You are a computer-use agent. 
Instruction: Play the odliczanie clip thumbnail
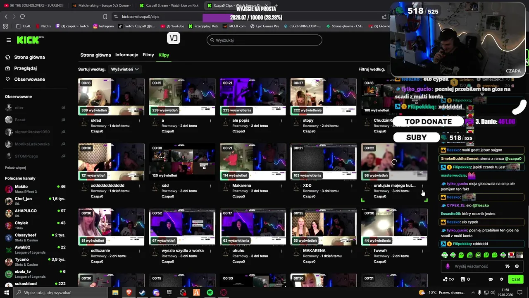tap(111, 227)
